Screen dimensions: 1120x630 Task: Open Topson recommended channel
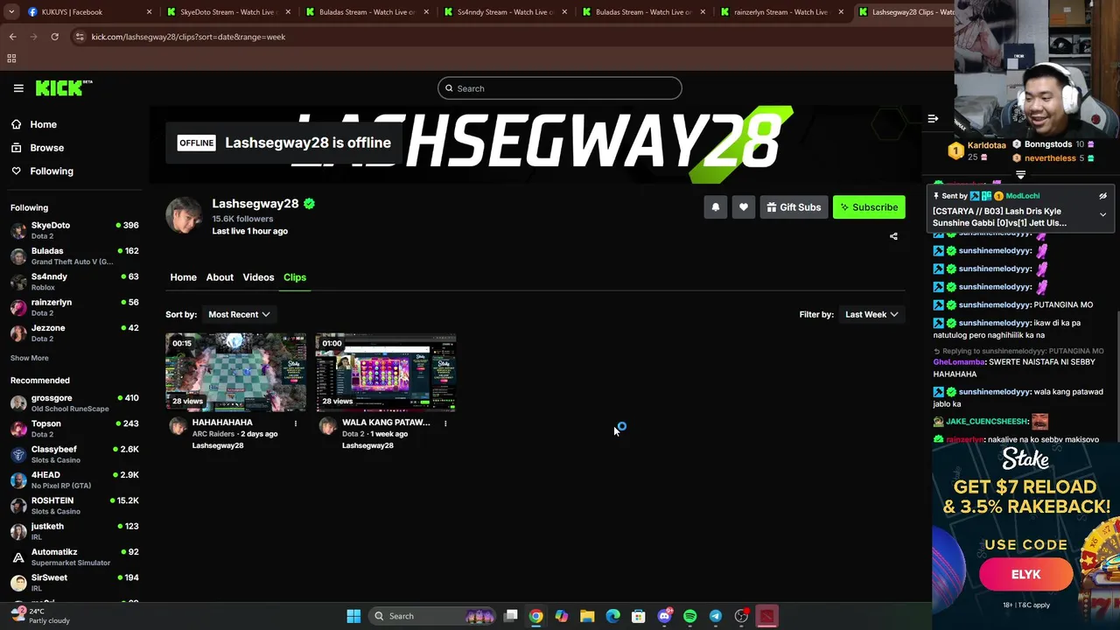[x=74, y=429]
